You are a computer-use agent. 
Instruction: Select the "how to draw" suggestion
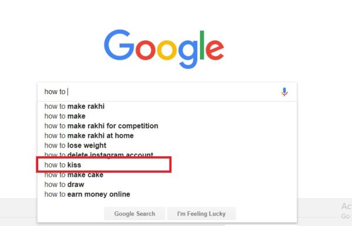(x=167, y=184)
